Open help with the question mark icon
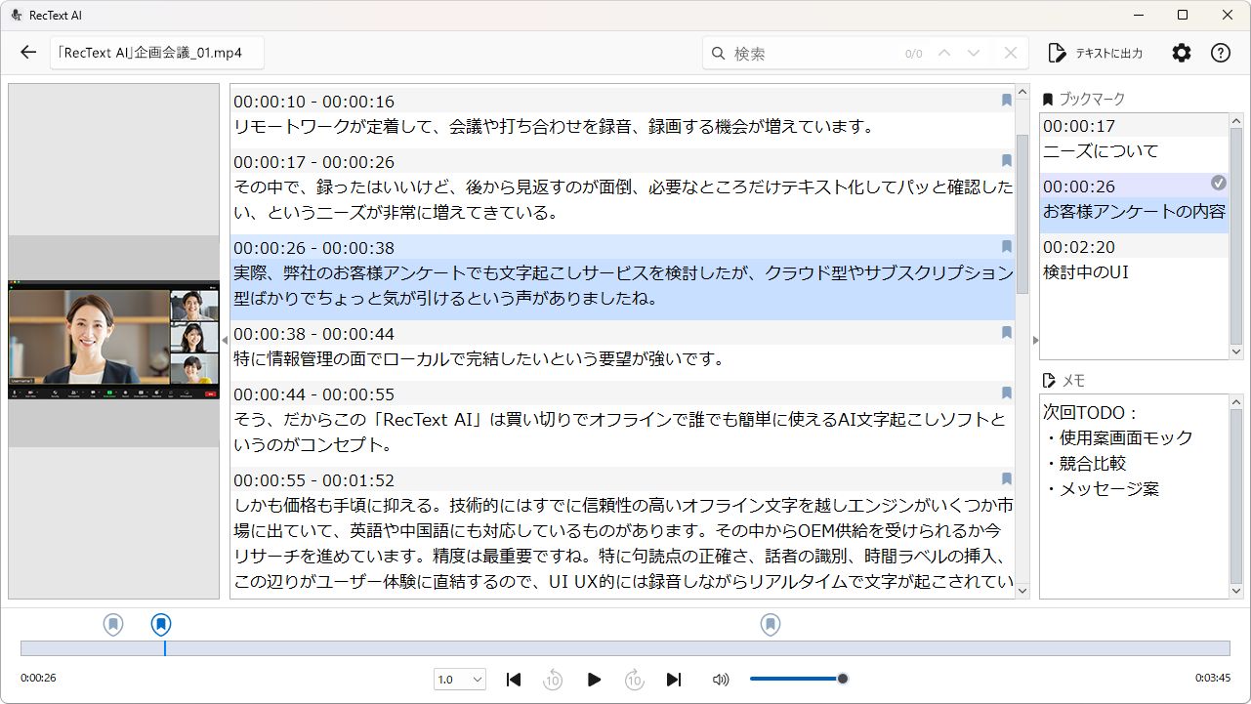The height and width of the screenshot is (704, 1251). click(x=1221, y=53)
